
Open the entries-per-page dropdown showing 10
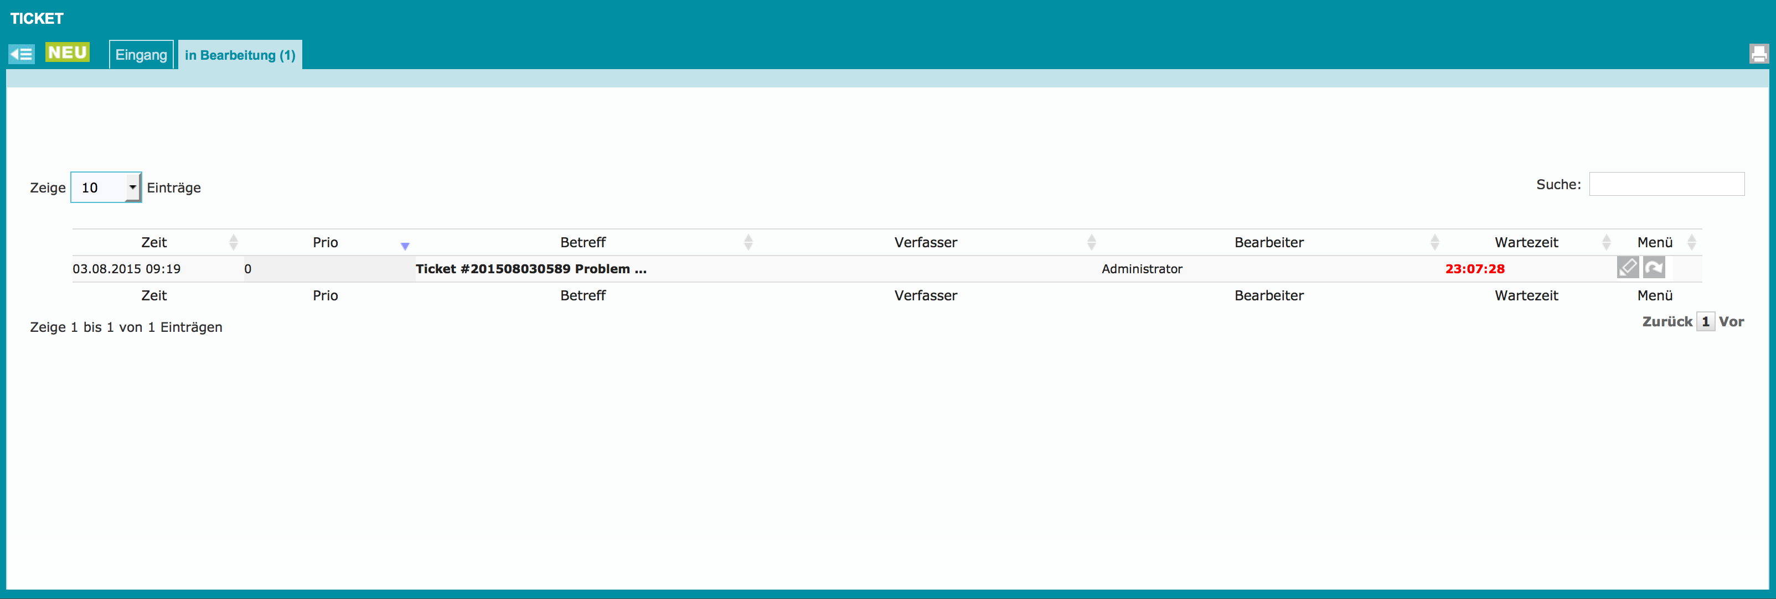pyautogui.click(x=106, y=187)
